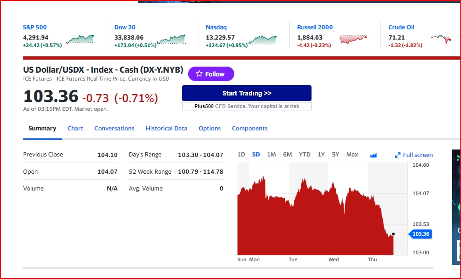This screenshot has height=279, width=461.
Task: Open the Nasdaq mini sparkline chart
Action: click(x=263, y=40)
